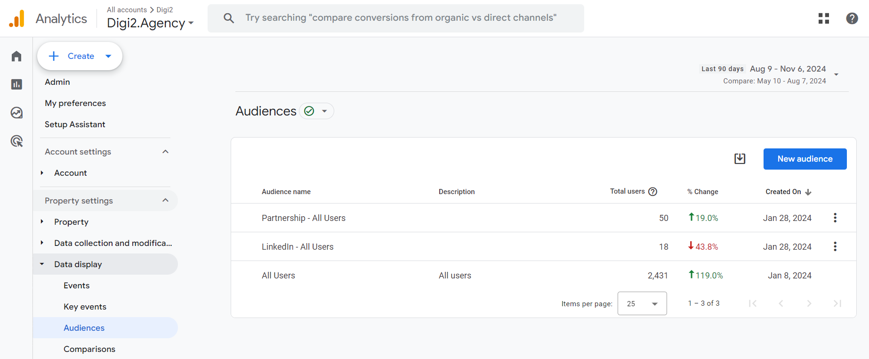The height and width of the screenshot is (359, 869).
Task: Click the search magnifier icon
Action: click(229, 18)
